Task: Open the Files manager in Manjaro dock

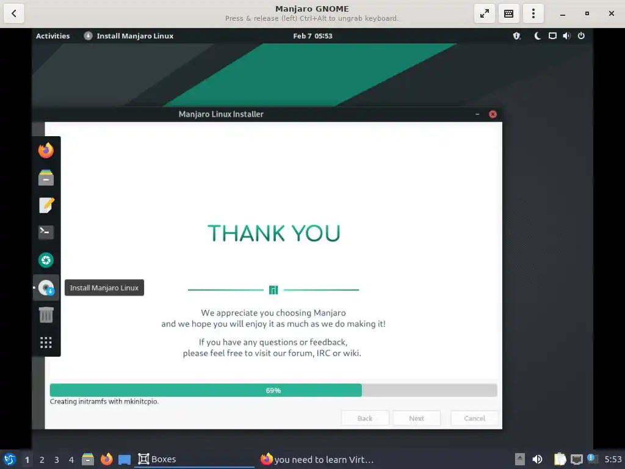Action: [x=46, y=178]
